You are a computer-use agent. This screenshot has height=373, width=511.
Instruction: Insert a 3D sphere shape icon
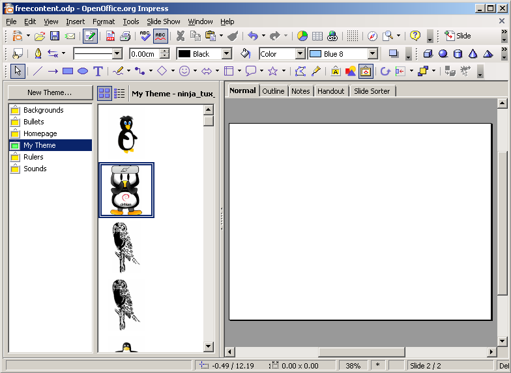pos(443,53)
